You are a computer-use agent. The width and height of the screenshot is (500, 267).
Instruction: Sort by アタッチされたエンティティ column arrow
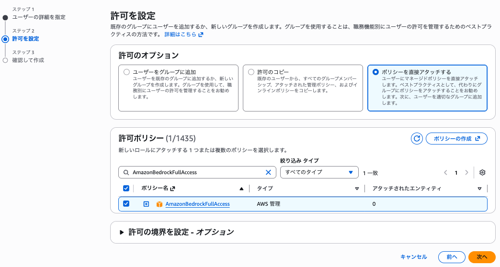coord(479,189)
